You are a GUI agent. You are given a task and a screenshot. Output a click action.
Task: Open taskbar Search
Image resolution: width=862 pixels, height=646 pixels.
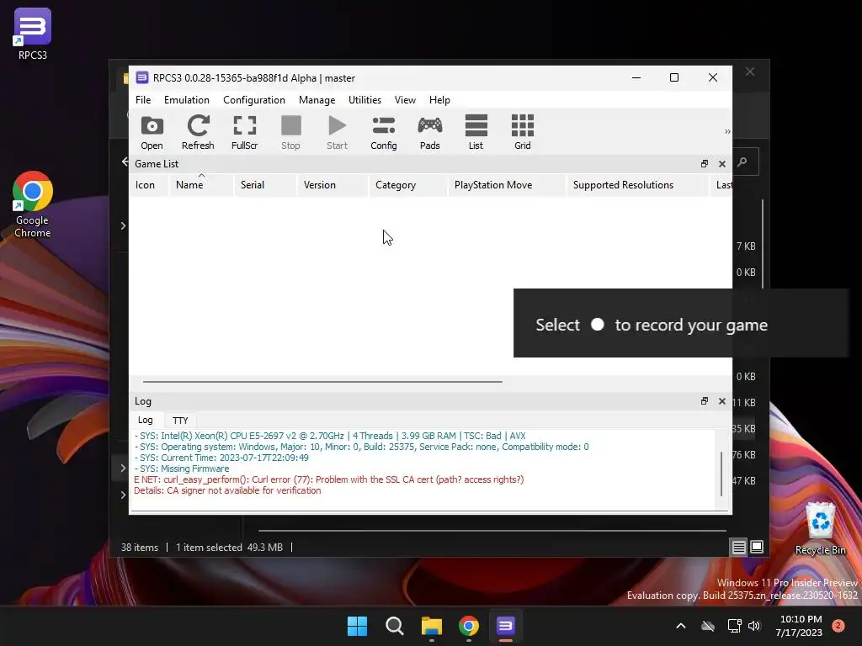[395, 626]
